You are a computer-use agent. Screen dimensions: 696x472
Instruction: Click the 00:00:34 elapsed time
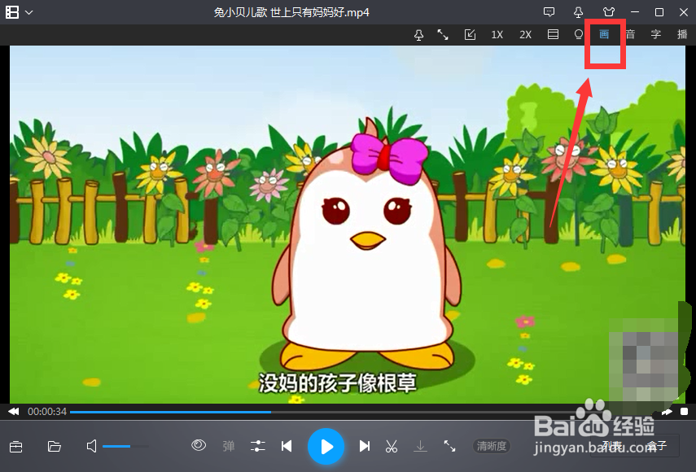47,412
